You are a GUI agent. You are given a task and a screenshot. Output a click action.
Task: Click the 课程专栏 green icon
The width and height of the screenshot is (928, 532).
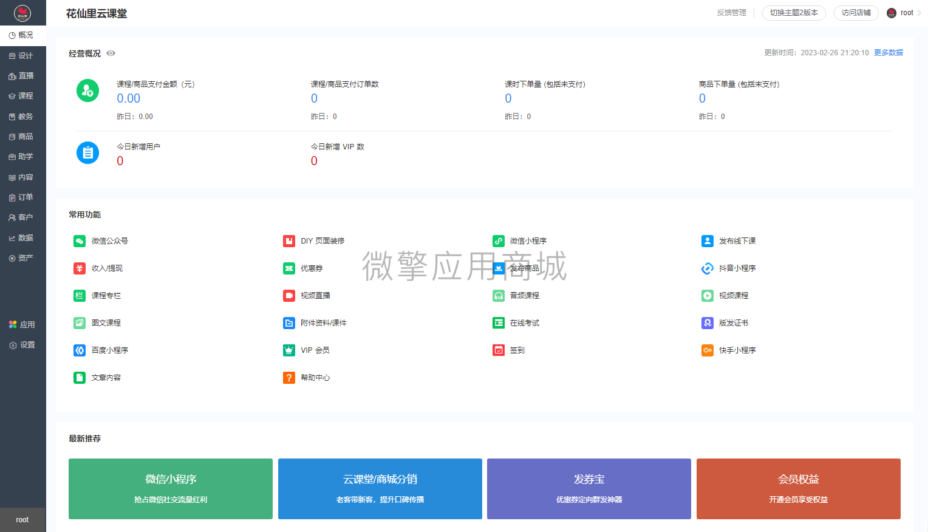[80, 296]
